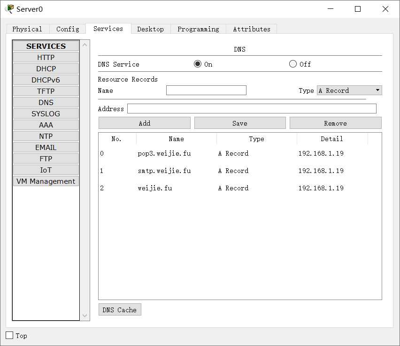Image resolution: width=400 pixels, height=346 pixels.
Task: Select the pop3.weijie.fu record row
Action: click(240, 153)
